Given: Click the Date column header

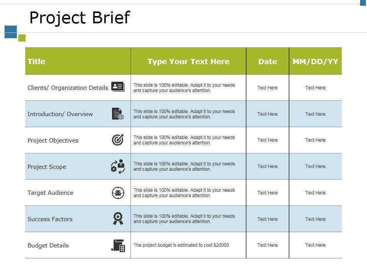Looking at the screenshot, I should click(x=268, y=61).
